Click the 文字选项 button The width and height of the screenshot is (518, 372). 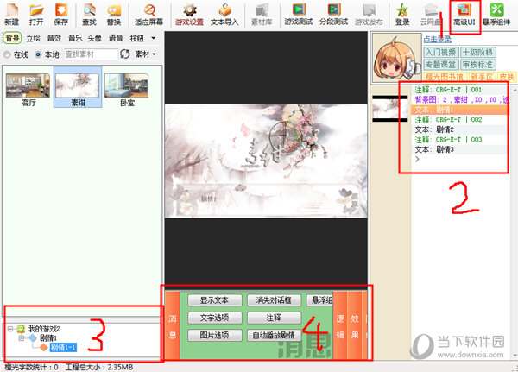click(x=215, y=318)
